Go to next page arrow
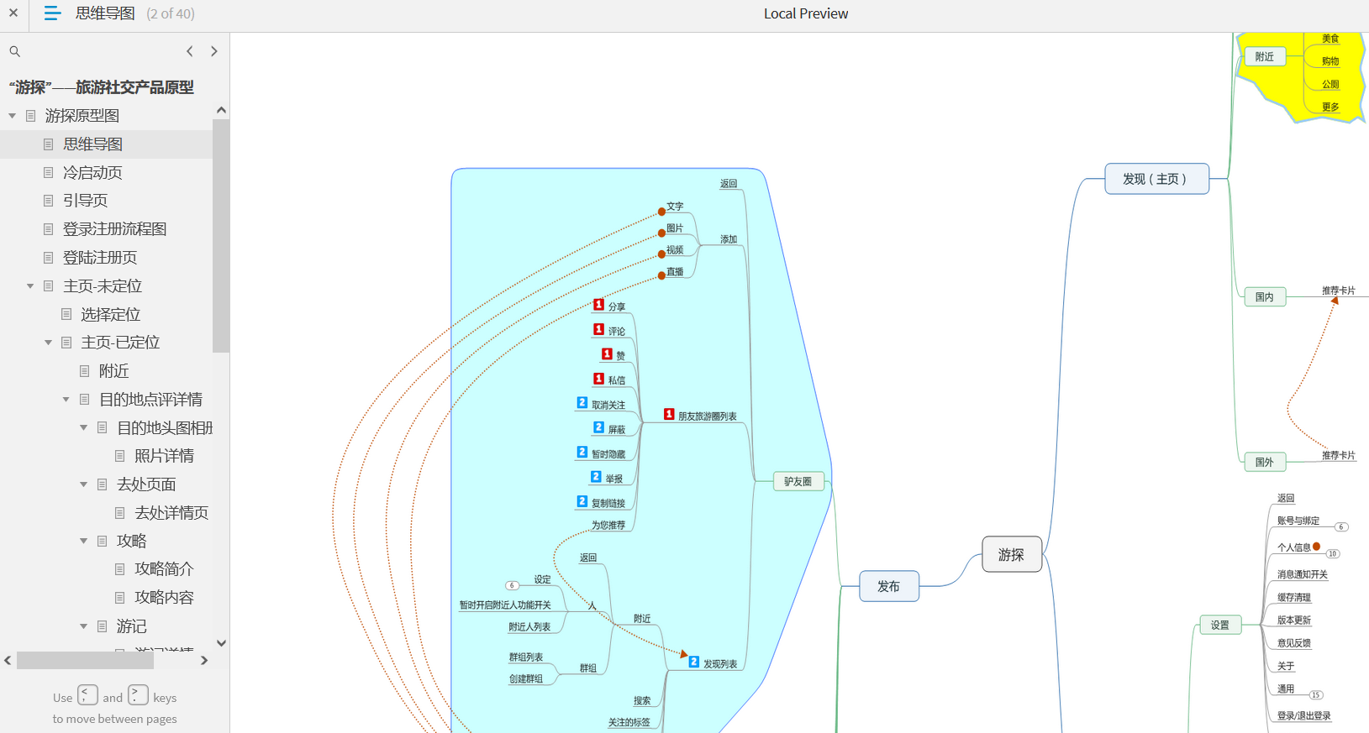Viewport: 1369px width, 733px height. pos(214,51)
